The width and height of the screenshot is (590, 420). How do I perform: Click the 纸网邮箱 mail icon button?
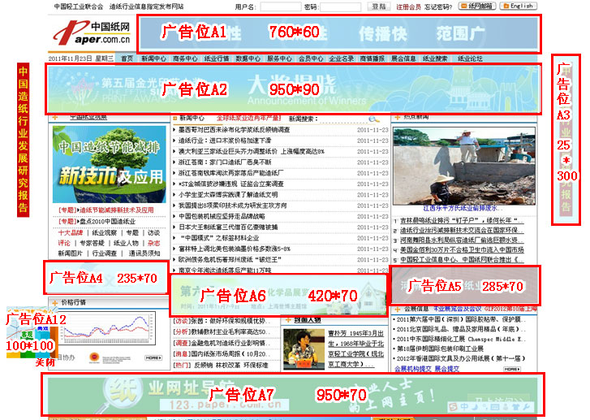[x=476, y=6]
